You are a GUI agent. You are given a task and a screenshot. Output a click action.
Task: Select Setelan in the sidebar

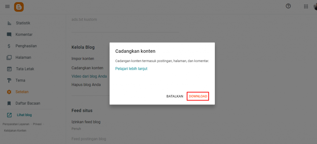coord(22,92)
